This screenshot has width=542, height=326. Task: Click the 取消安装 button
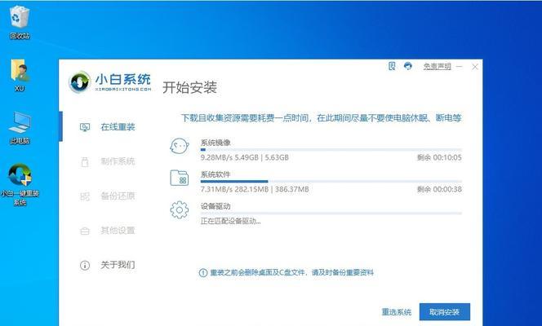click(445, 312)
